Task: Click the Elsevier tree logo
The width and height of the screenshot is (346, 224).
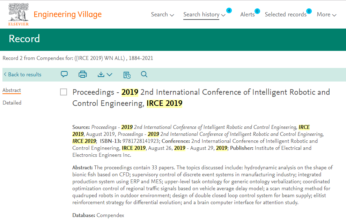Action: [19, 14]
